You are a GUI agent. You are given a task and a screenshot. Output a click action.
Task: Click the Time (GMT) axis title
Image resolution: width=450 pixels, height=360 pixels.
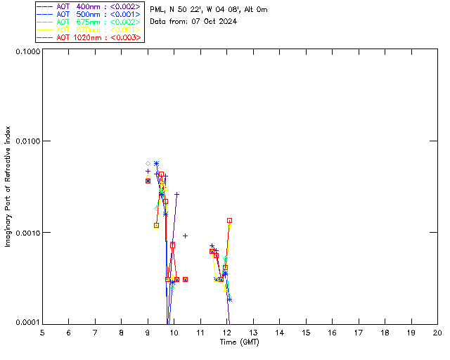pyautogui.click(x=239, y=342)
